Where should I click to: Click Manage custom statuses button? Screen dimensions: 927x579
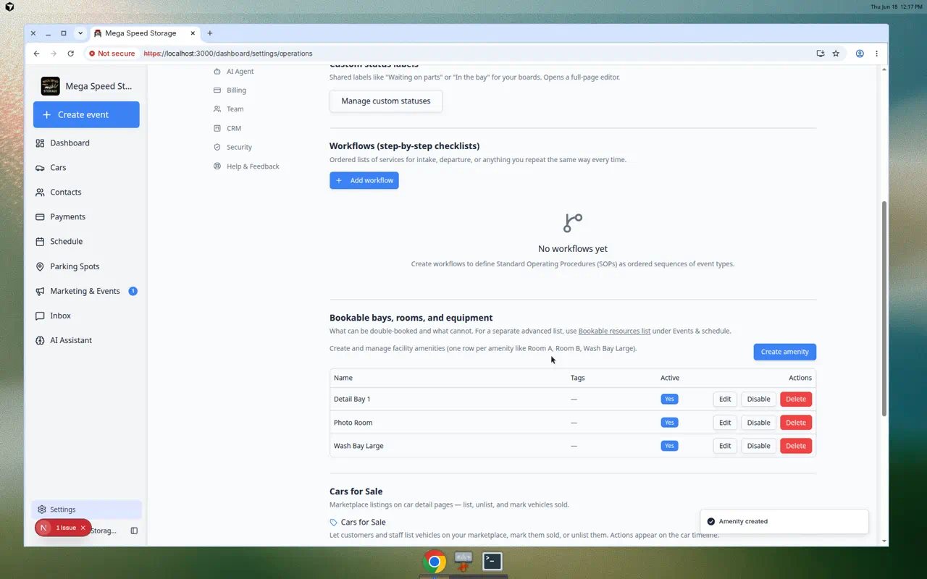tap(386, 101)
